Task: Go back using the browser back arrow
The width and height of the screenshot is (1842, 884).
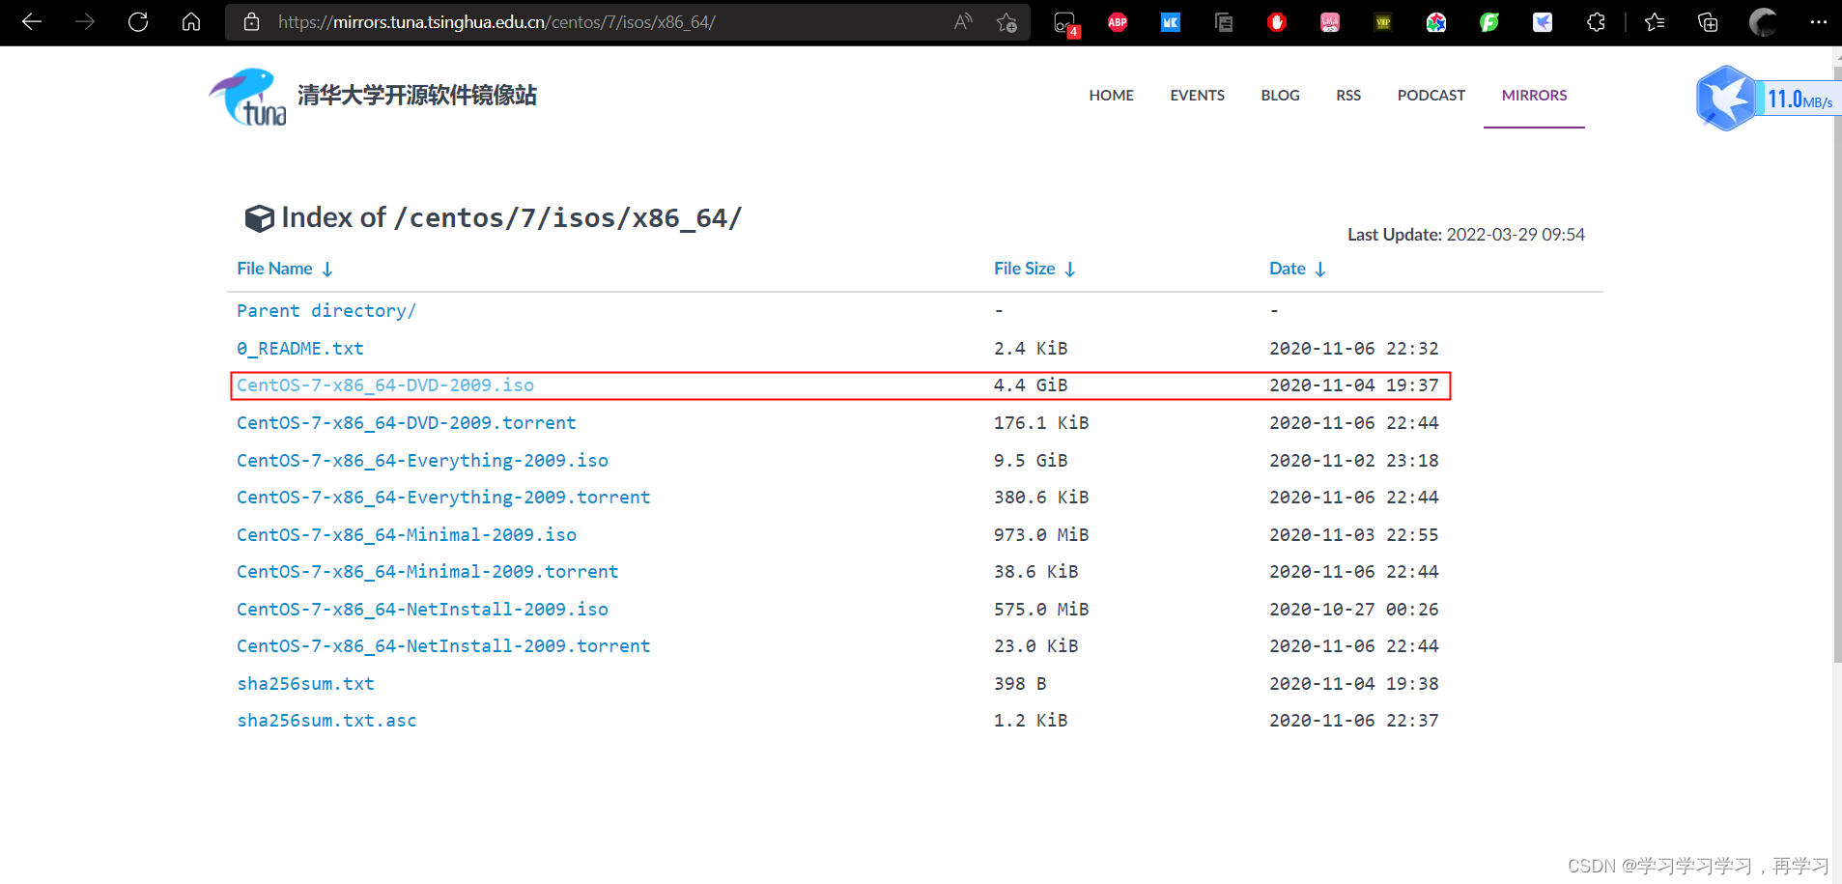Action: [32, 22]
